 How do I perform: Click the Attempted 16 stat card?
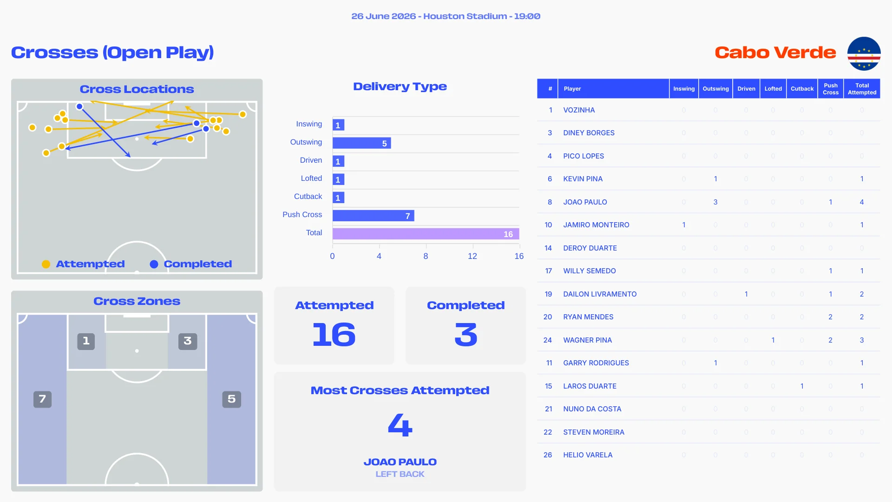[334, 325]
